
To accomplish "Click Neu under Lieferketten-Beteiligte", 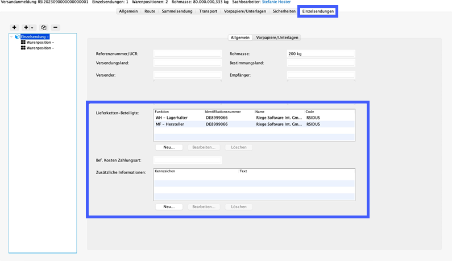I will click(x=169, y=147).
